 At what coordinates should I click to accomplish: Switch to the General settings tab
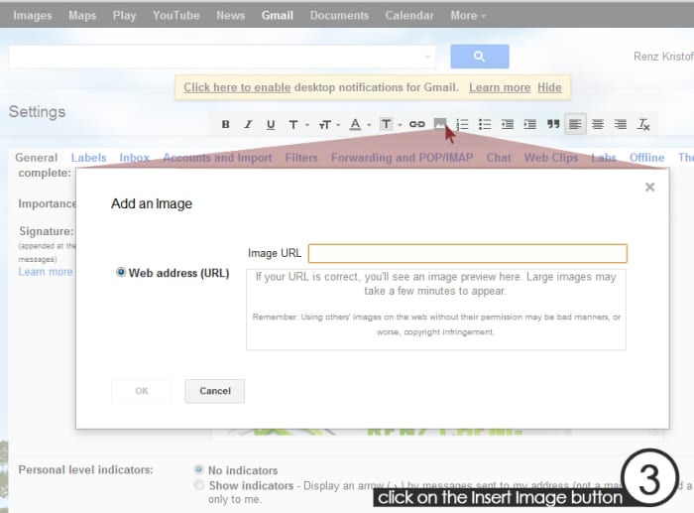(37, 158)
